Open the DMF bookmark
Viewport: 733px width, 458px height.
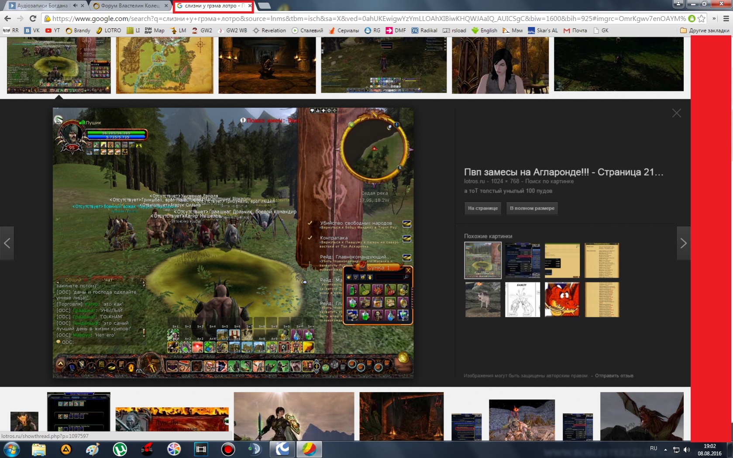point(396,31)
